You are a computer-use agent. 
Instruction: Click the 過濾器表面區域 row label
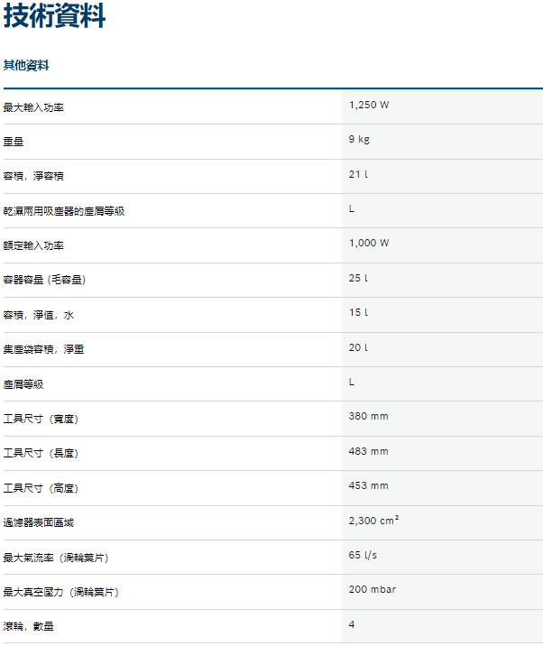39,522
